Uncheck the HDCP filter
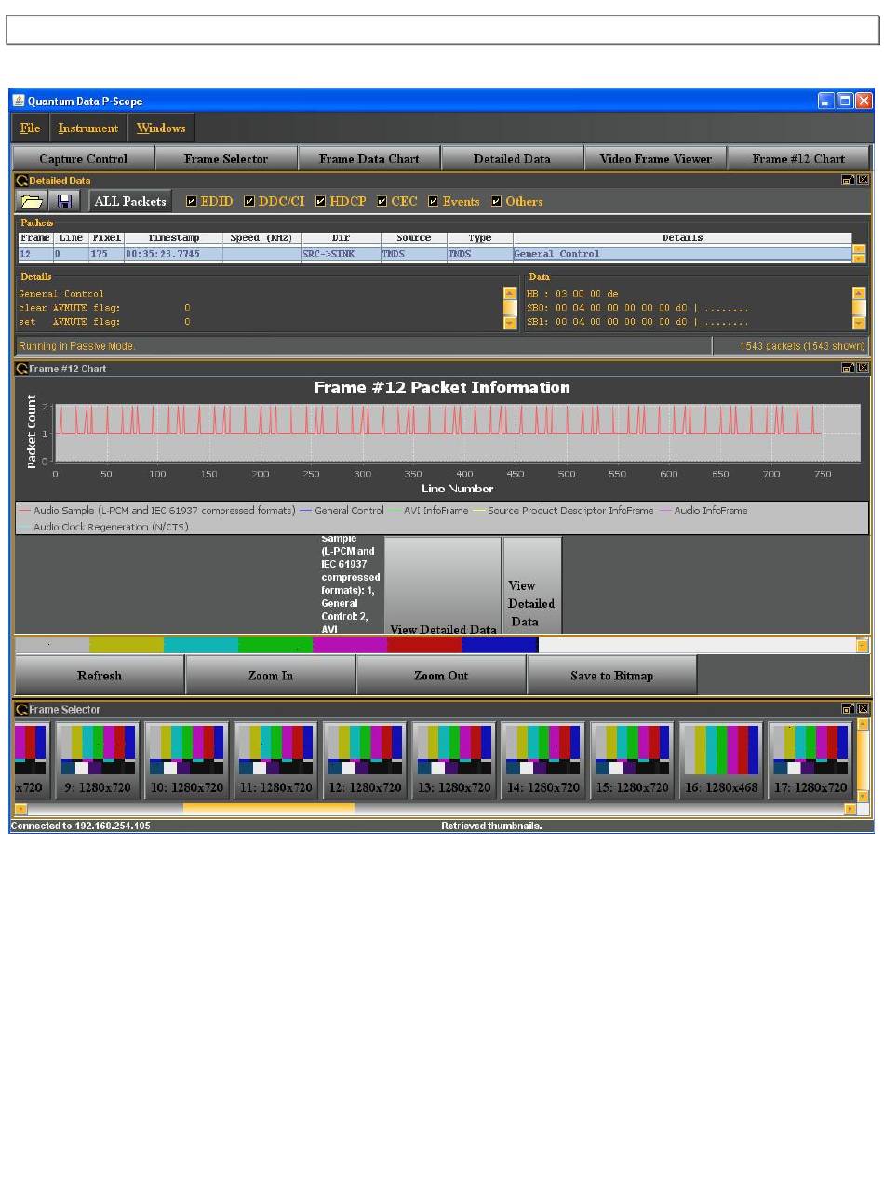This screenshot has height=1195, width=884. click(320, 201)
